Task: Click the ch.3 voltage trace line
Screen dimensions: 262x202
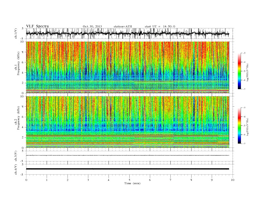Action: 127,155
